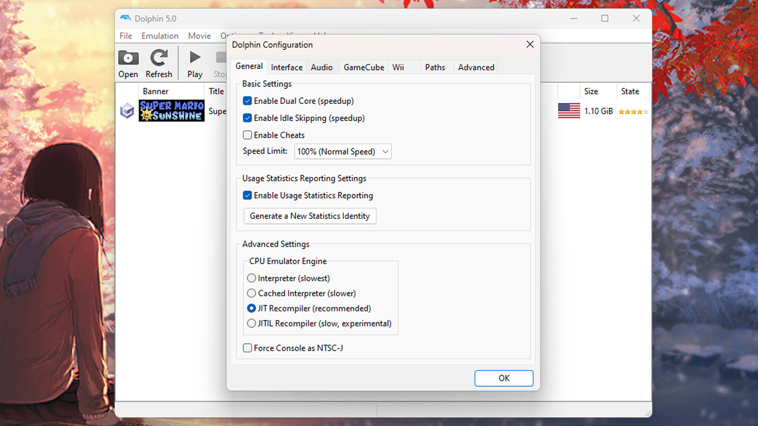Click the USA flag region icon

(x=569, y=111)
